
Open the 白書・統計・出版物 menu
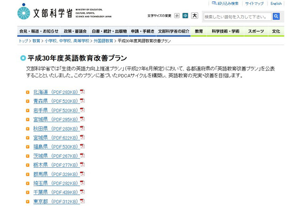coord(109,31)
